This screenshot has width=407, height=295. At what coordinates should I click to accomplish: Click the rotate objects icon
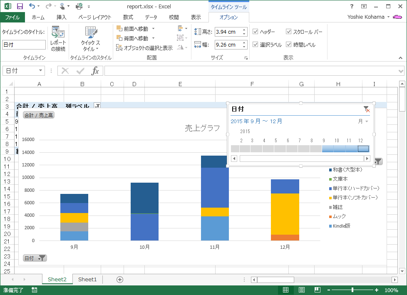pyautogui.click(x=180, y=47)
